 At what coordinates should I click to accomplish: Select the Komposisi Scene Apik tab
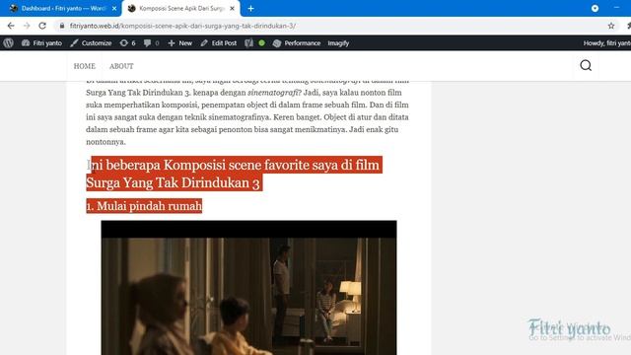click(181, 9)
